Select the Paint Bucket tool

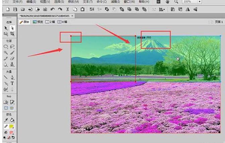[12, 120]
